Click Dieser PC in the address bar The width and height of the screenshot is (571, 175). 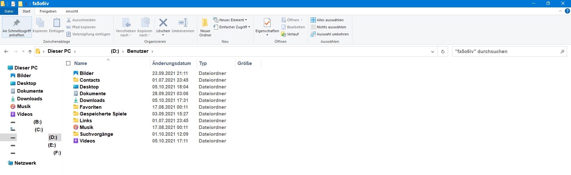point(59,51)
